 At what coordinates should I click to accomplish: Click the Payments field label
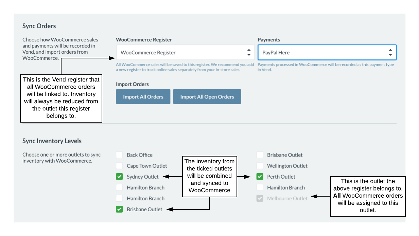pos(268,40)
